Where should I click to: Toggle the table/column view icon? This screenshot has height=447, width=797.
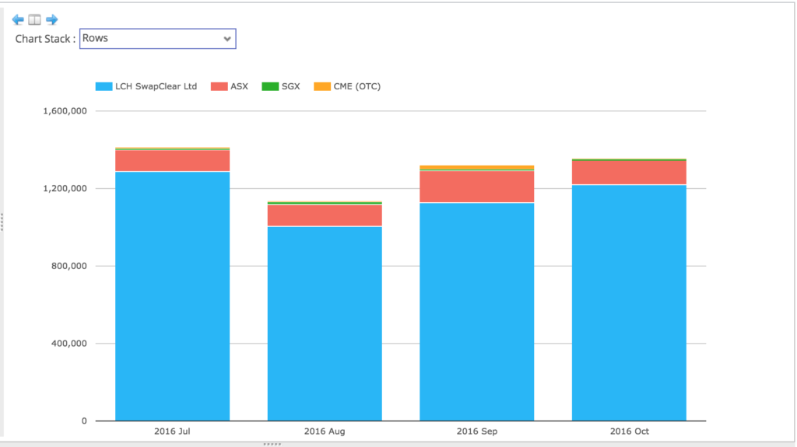[34, 19]
